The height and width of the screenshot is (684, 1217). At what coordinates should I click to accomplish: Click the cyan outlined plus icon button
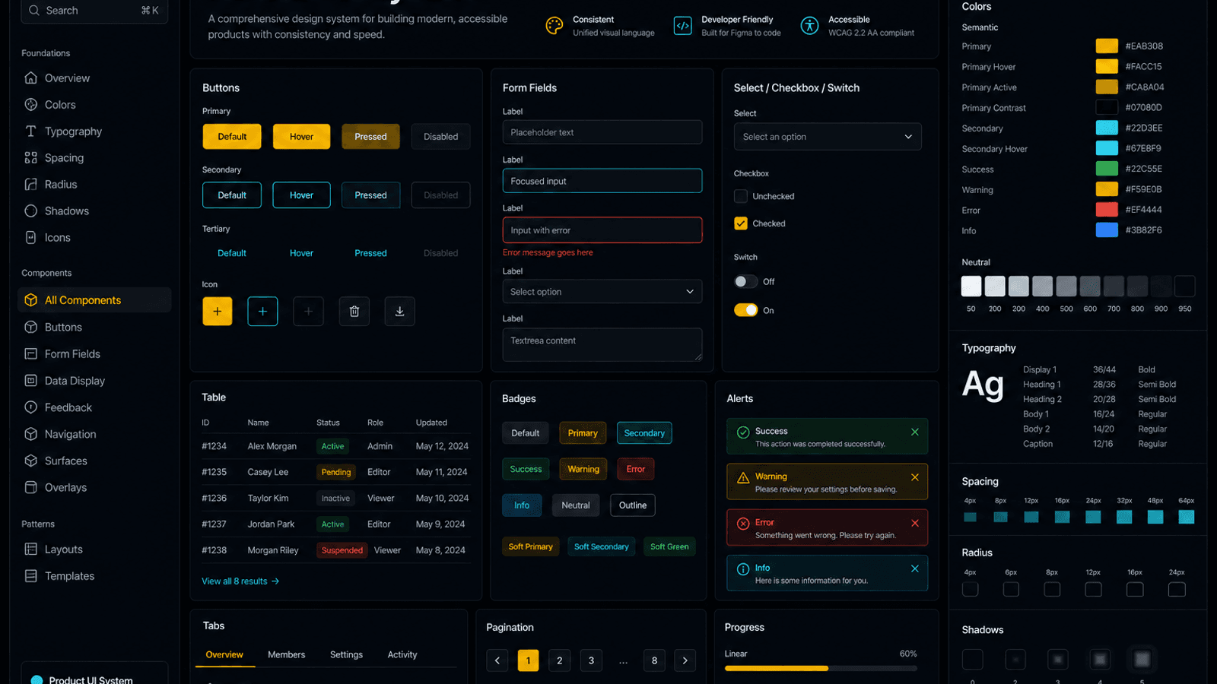[262, 311]
